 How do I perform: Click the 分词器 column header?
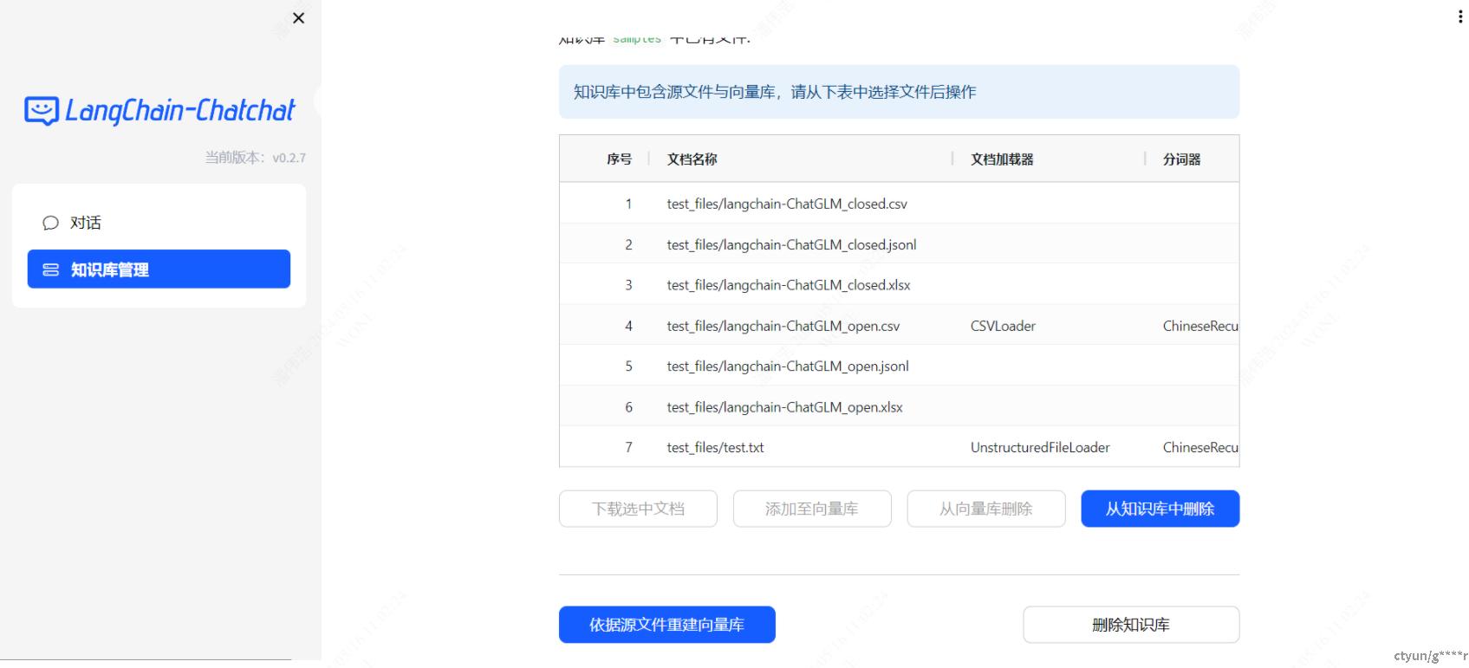1181,159
